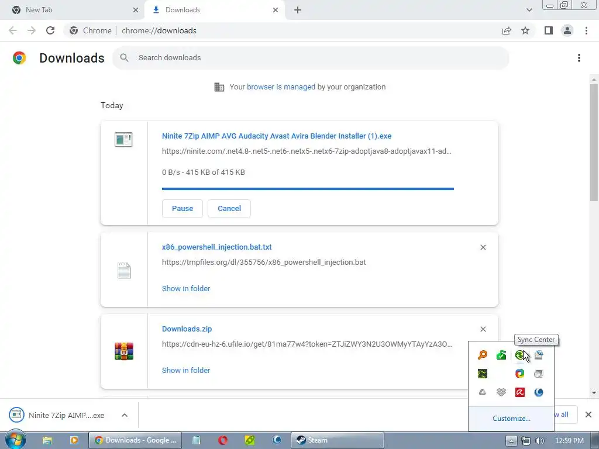Click the Ninite download progress bar

point(308,189)
